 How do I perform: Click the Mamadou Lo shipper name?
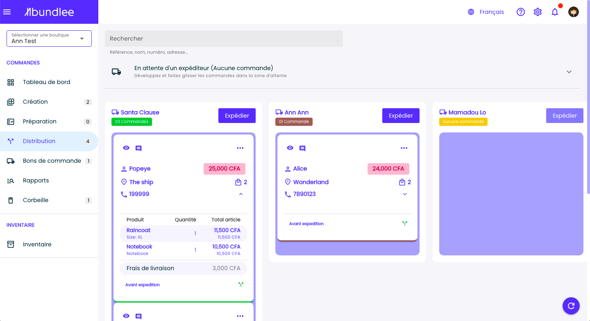coord(467,112)
